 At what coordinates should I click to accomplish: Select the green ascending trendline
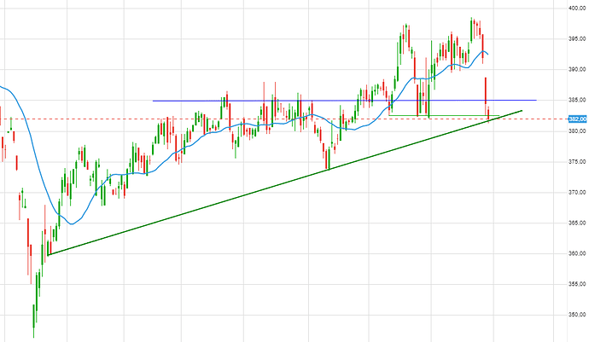coord(282,185)
